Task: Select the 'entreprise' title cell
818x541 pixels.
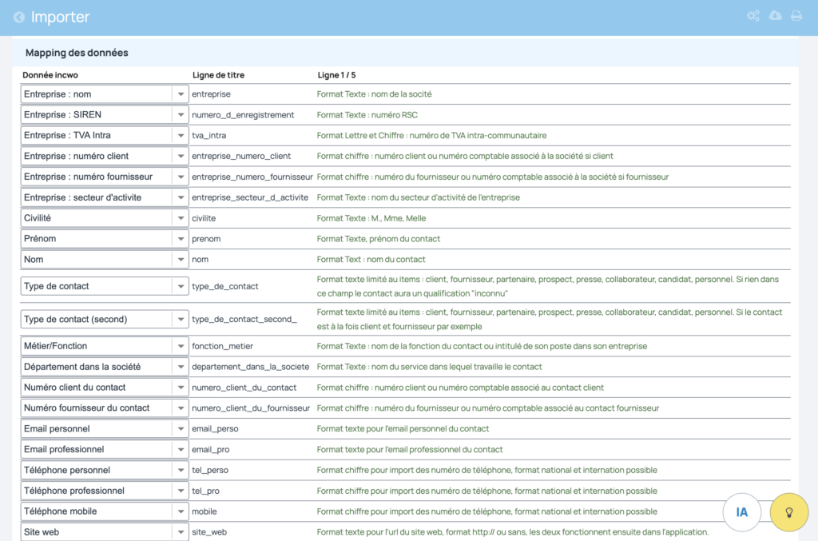Action: tap(211, 94)
